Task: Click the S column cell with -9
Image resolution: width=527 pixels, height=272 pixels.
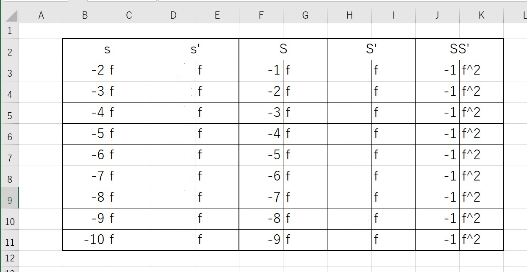Action: (x=261, y=240)
